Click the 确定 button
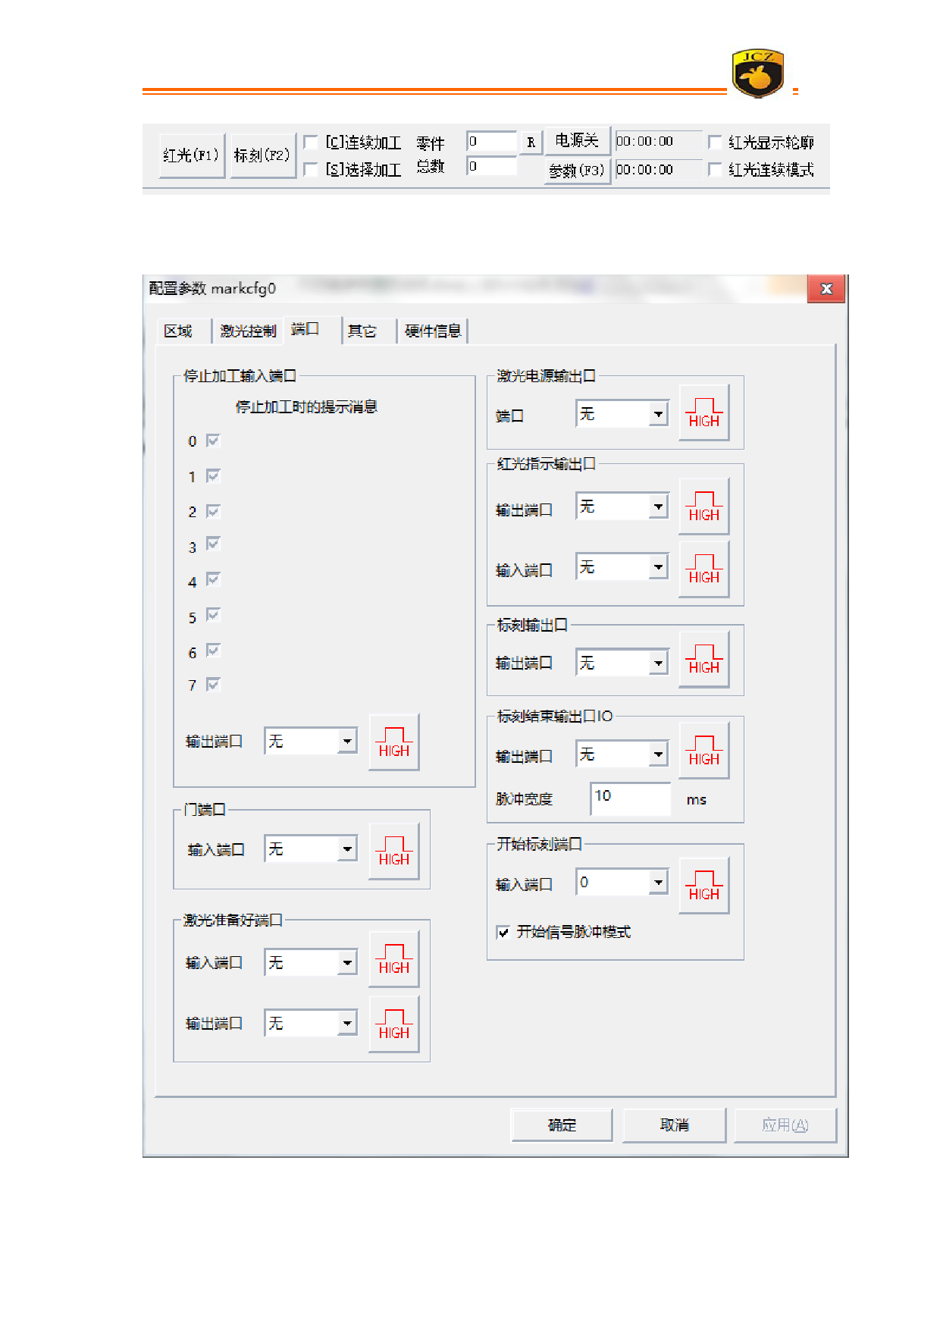Image resolution: width=940 pixels, height=1330 pixels. (562, 1125)
